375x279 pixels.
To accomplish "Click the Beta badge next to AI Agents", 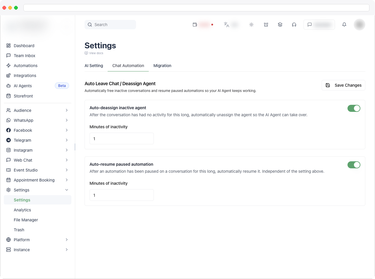I will (x=62, y=86).
